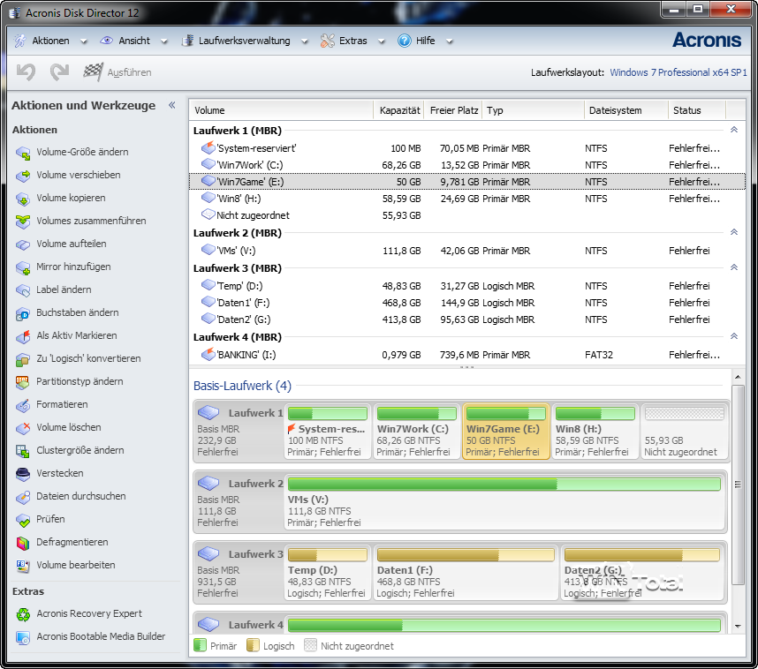Click the Volume-Größe ändern icon
This screenshot has height=669, width=758.
pyautogui.click(x=23, y=153)
